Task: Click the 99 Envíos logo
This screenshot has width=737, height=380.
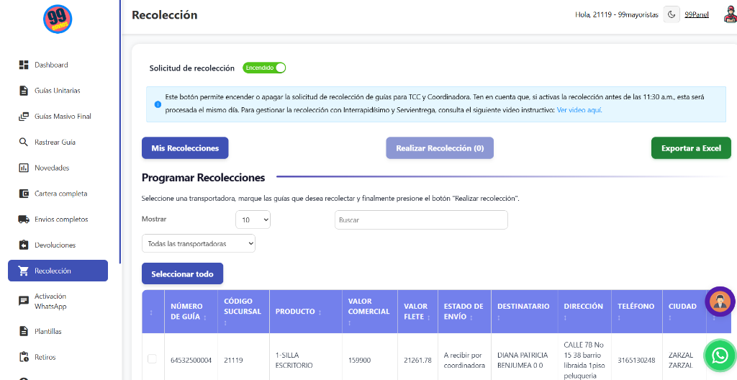Action: (58, 19)
